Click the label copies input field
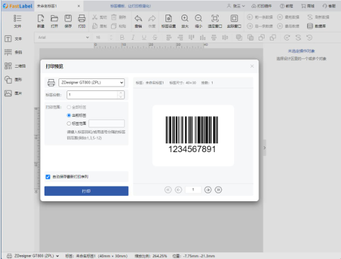The width and height of the screenshot is (341, 259). click(92, 95)
